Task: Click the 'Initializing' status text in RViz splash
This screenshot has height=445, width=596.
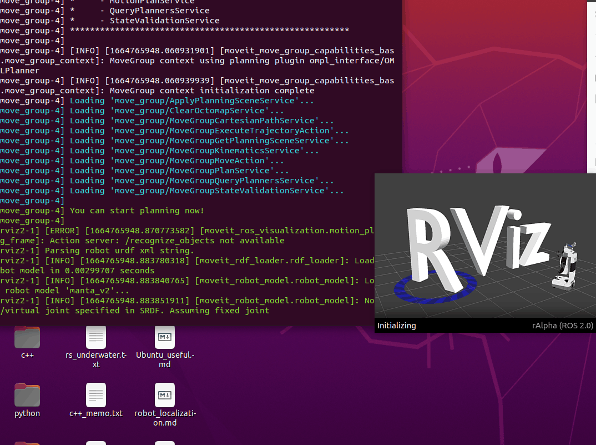Action: (396, 326)
